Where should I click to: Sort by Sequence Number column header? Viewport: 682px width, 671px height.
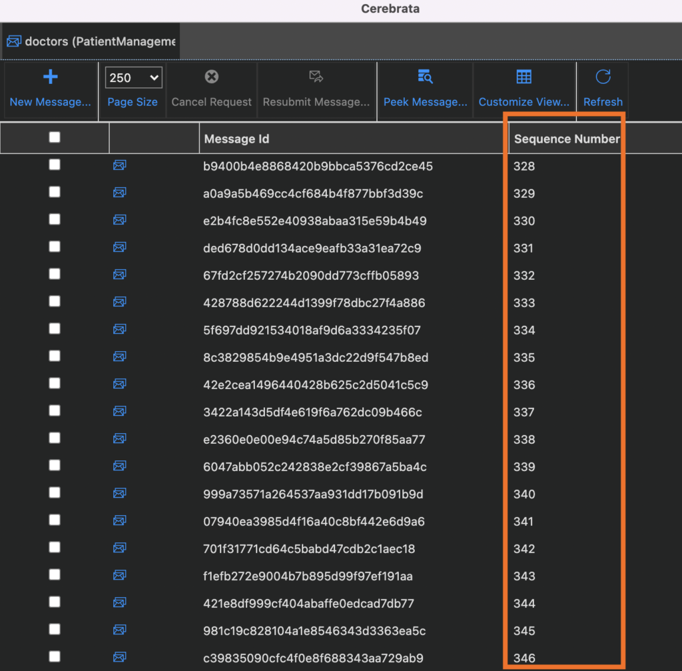click(x=566, y=139)
